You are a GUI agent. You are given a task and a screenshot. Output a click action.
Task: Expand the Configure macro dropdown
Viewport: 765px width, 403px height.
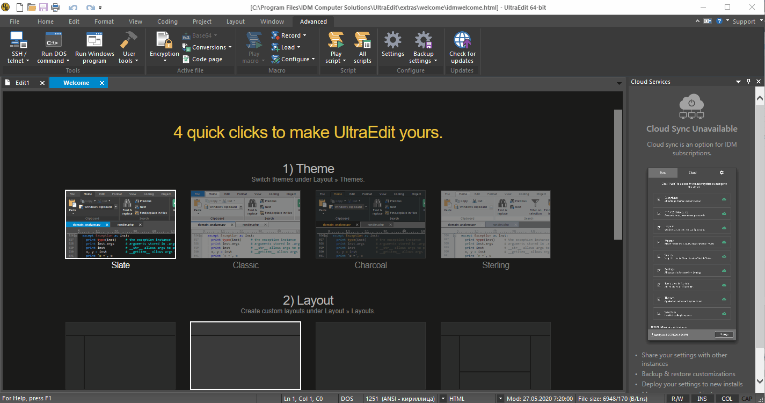click(x=313, y=59)
